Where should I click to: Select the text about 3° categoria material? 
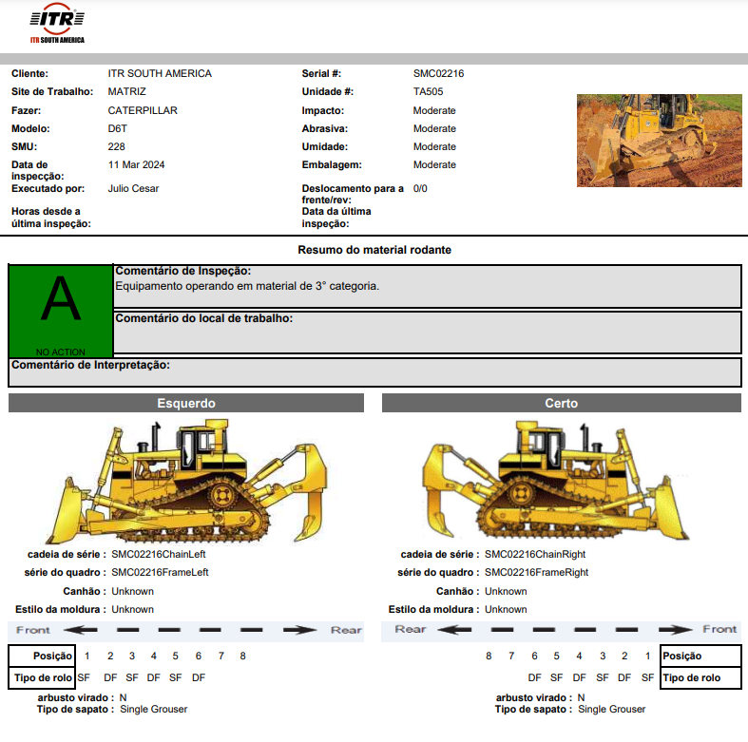click(247, 286)
